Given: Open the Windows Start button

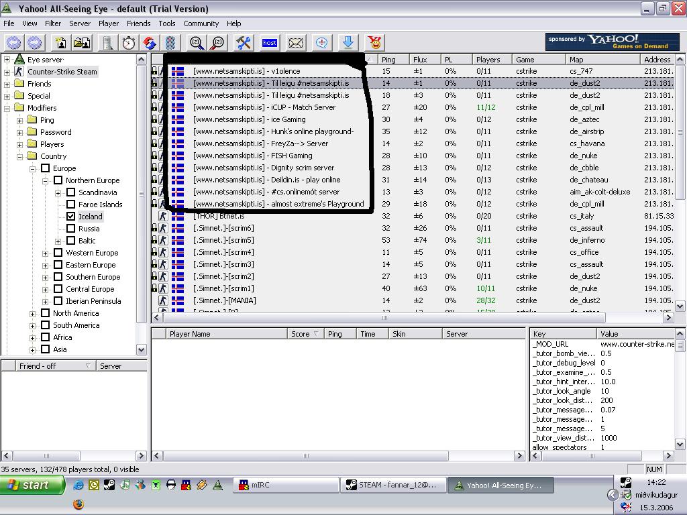Looking at the screenshot, I should [32, 485].
